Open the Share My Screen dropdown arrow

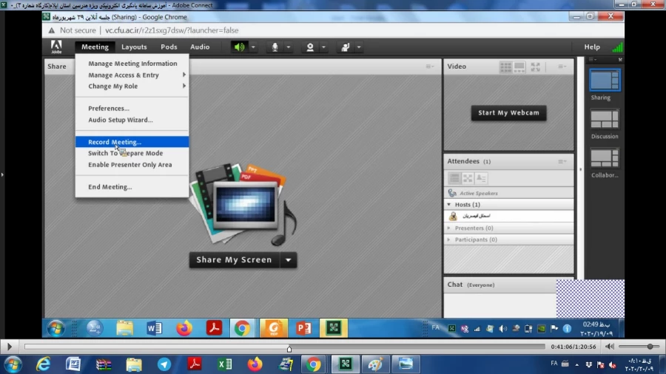coord(289,260)
